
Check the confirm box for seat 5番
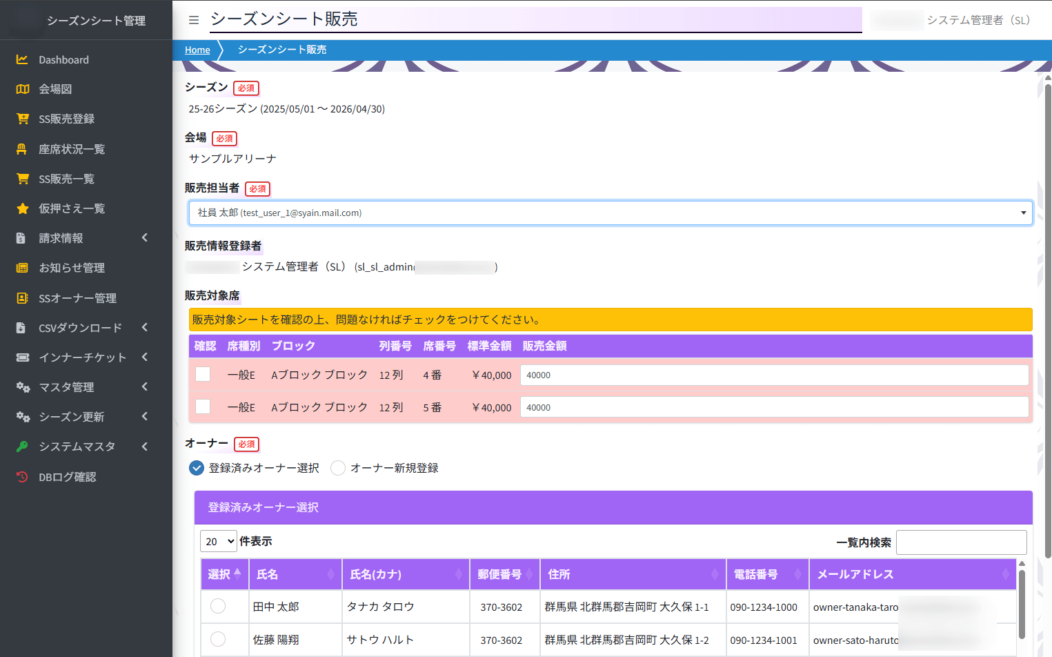click(203, 406)
